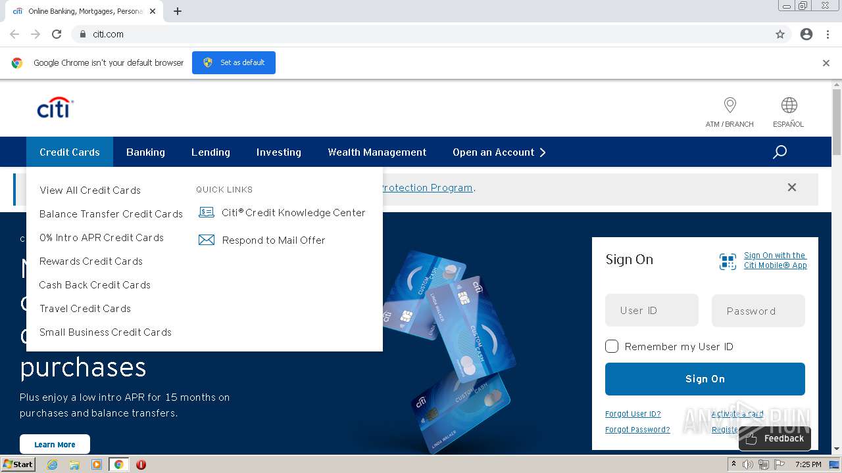The image size is (842, 473).
Task: Open the Banking menu
Action: [x=145, y=152]
